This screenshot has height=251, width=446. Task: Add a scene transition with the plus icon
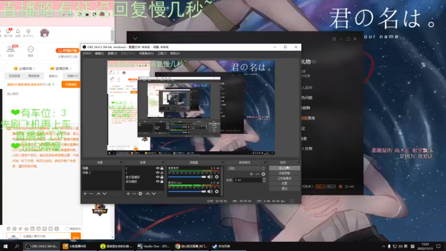(x=251, y=174)
